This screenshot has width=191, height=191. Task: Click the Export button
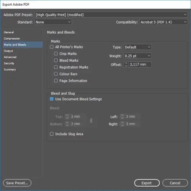pyautogui.click(x=147, y=183)
